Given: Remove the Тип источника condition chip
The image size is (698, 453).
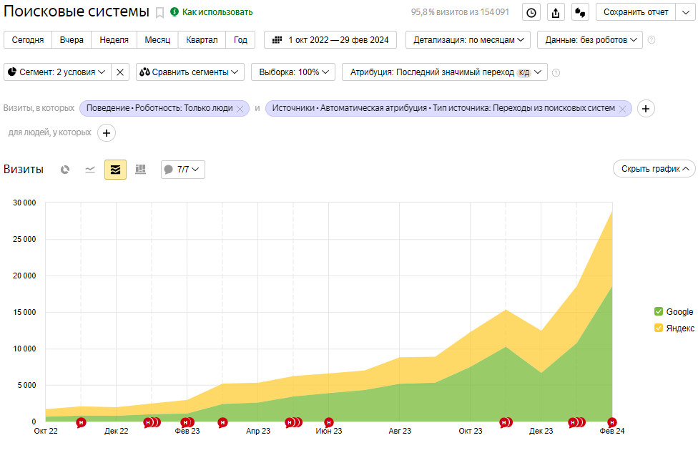Looking at the screenshot, I should point(623,109).
